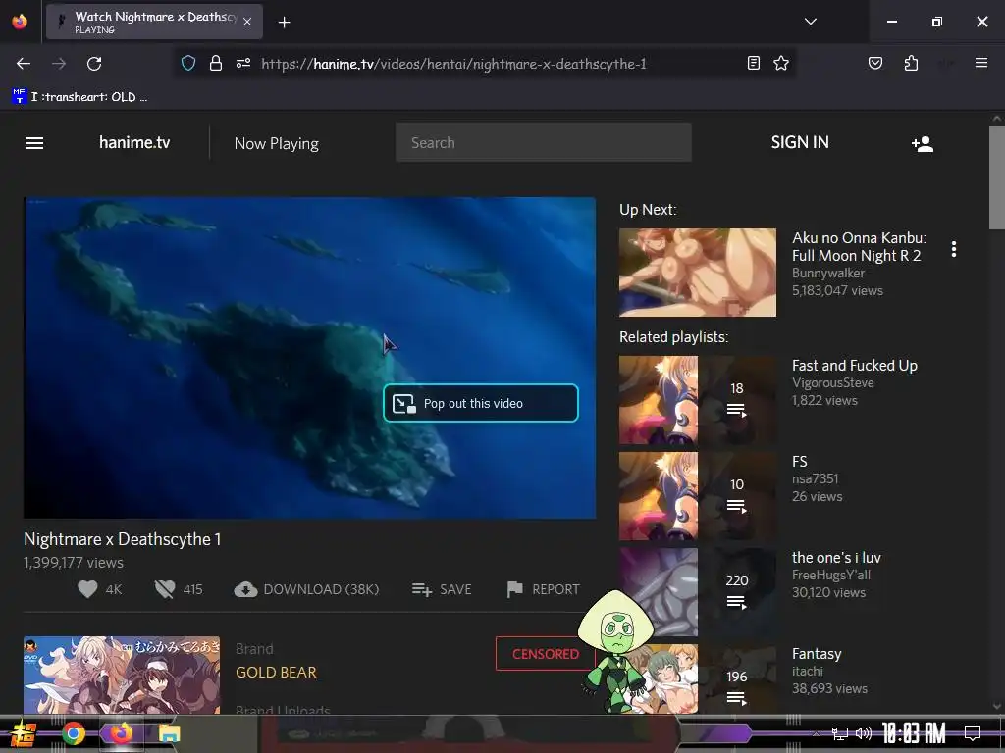Click the volume speaker tray icon
Screen dimensions: 1005x753
click(x=864, y=733)
